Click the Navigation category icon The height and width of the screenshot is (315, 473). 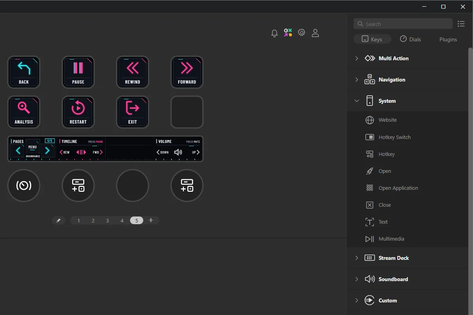[x=370, y=80]
